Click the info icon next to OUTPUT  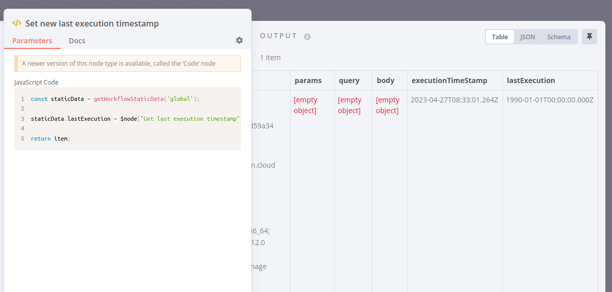307,37
